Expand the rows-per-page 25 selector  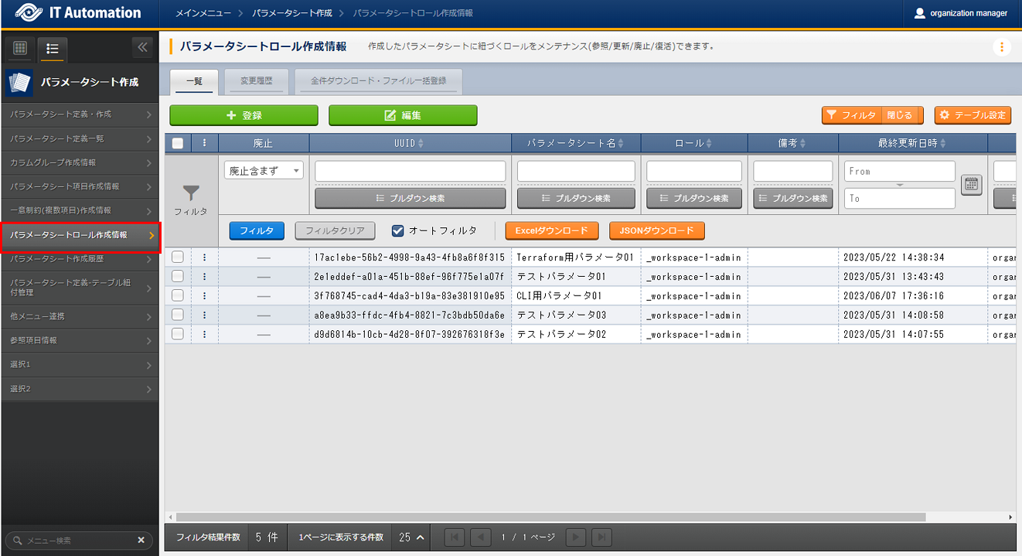point(411,537)
